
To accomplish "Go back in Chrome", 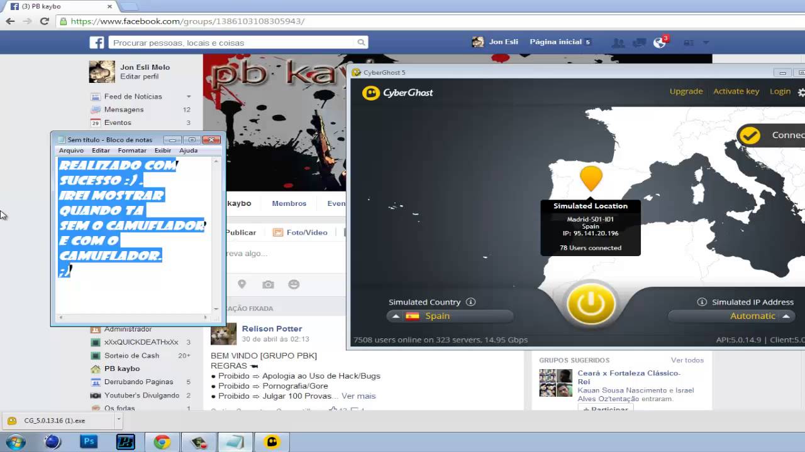I will pyautogui.click(x=10, y=21).
